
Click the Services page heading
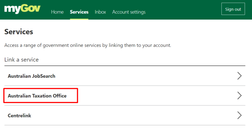coord(19,32)
